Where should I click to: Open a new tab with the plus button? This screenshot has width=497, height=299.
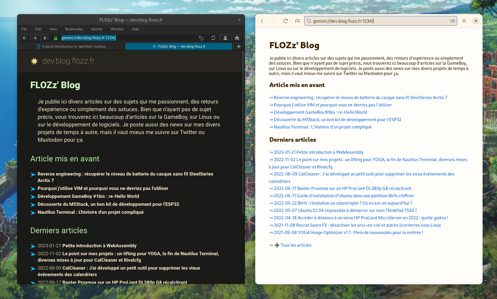239,46
